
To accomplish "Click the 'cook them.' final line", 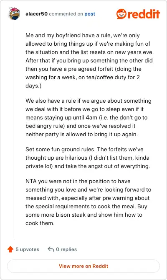I will (x=40, y=223).
